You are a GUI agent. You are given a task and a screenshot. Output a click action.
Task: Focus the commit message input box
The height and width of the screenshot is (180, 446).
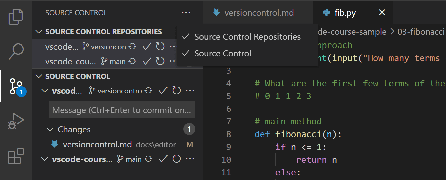pos(122,110)
